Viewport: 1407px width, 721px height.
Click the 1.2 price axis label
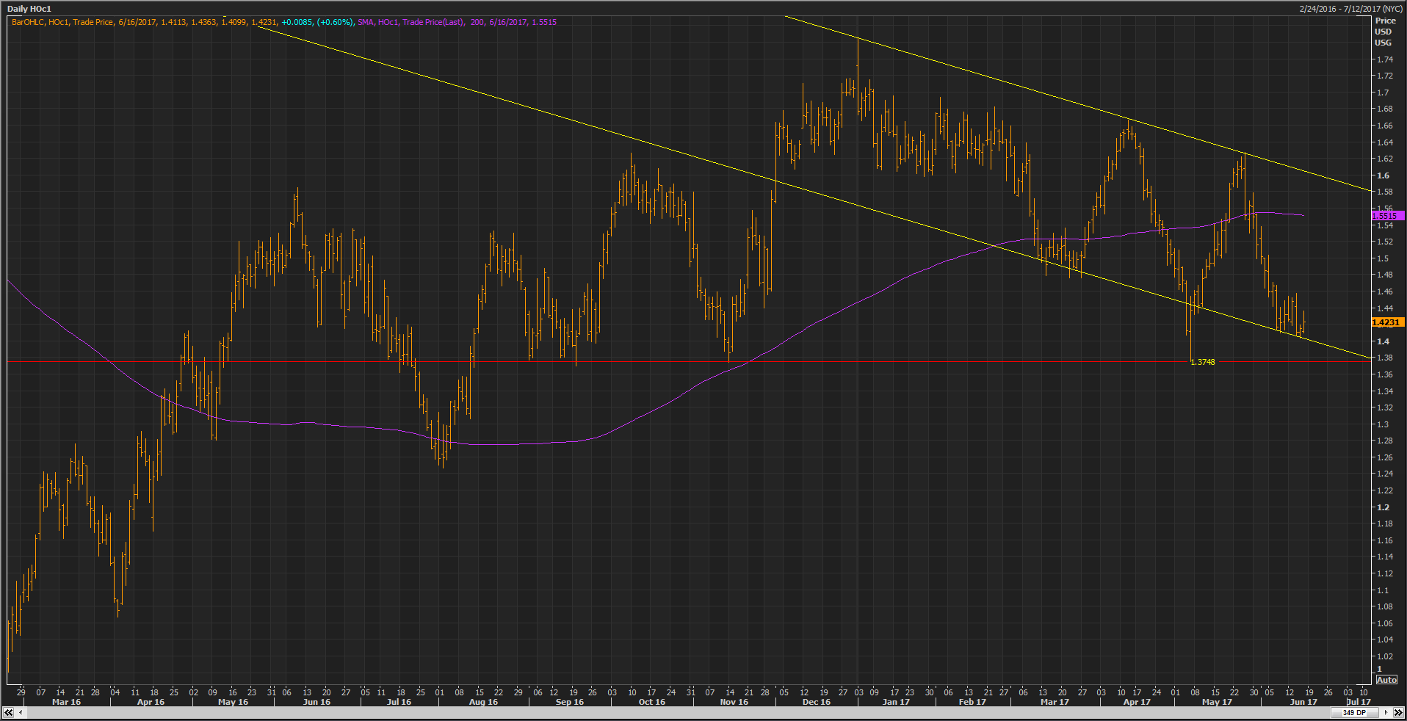click(1383, 507)
